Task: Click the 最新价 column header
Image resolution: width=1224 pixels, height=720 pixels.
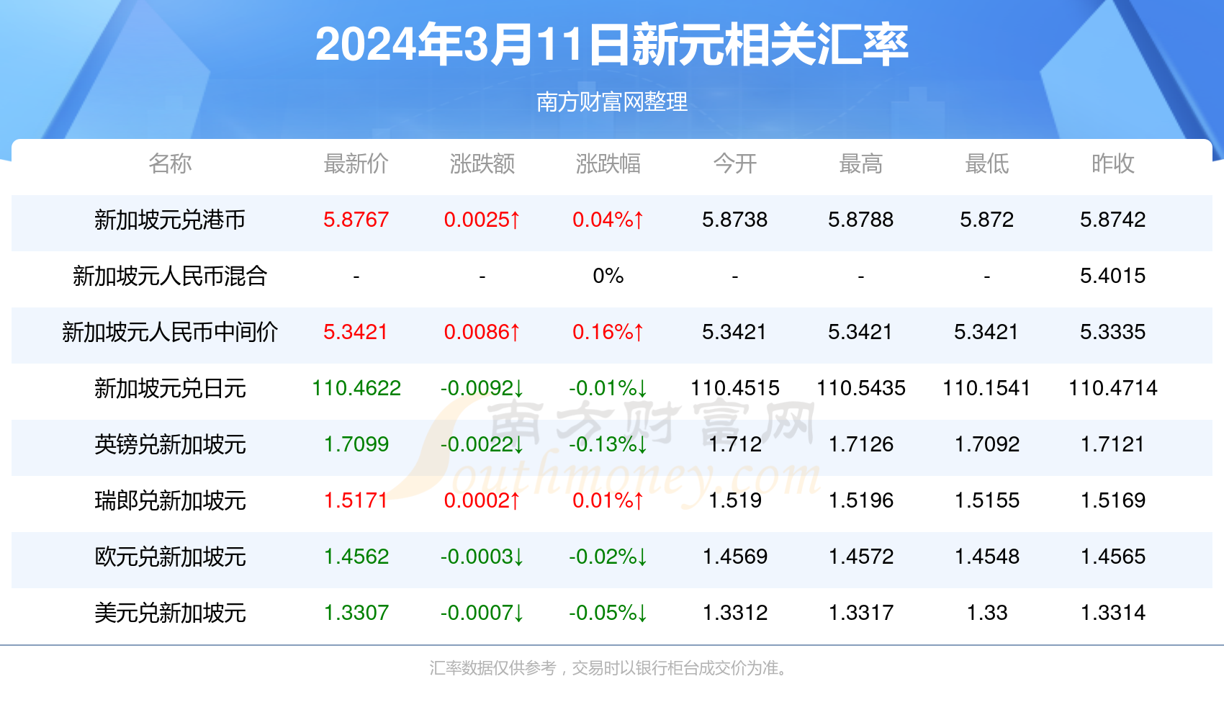Action: pos(356,163)
